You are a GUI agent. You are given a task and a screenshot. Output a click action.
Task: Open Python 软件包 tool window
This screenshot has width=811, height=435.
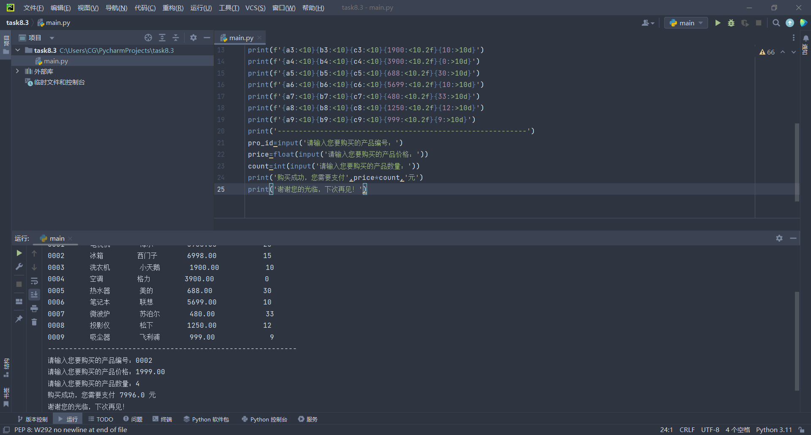(x=206, y=419)
